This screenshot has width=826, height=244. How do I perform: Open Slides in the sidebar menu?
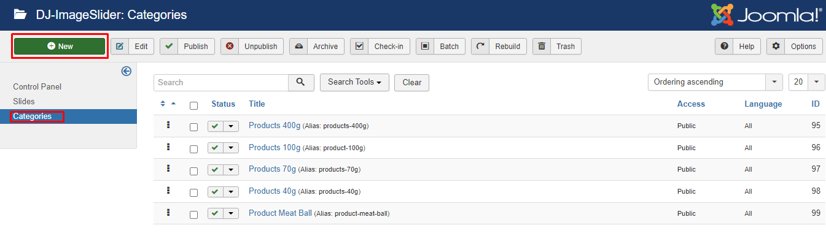(x=24, y=101)
